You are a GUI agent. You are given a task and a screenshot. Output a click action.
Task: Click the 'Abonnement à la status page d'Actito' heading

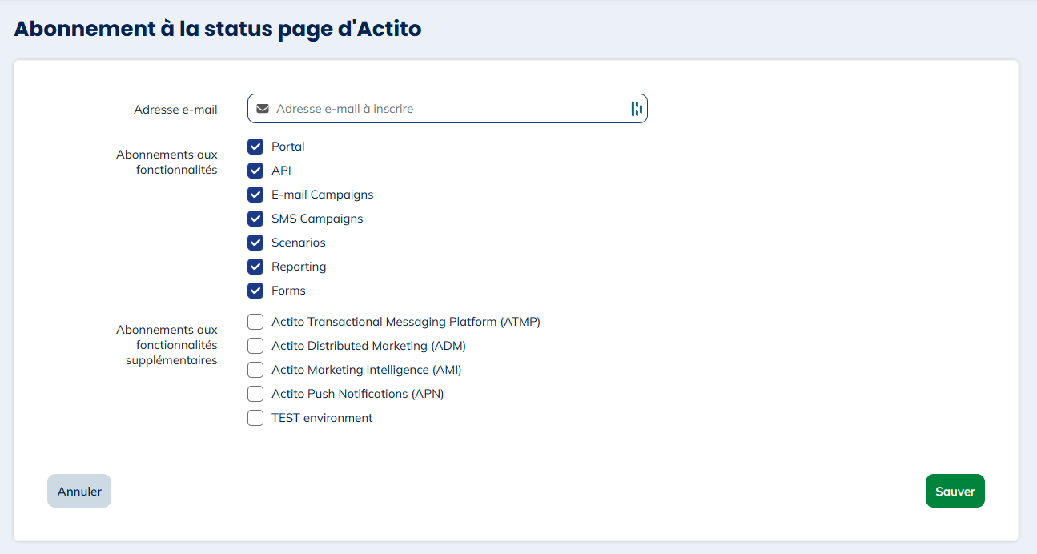pyautogui.click(x=218, y=29)
